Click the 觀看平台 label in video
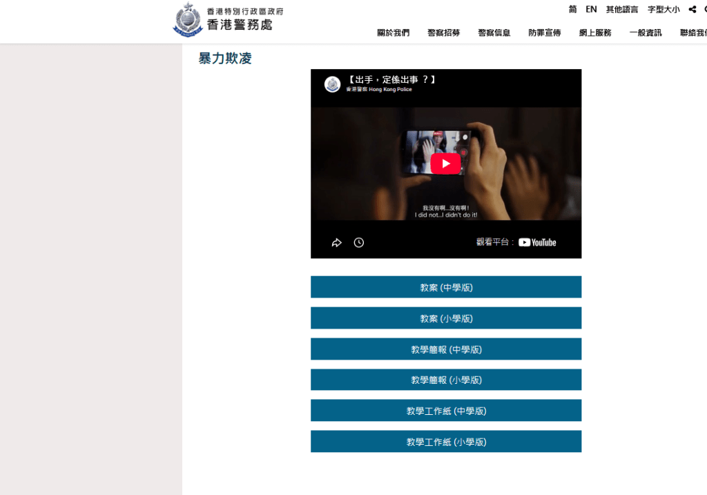 tap(494, 242)
